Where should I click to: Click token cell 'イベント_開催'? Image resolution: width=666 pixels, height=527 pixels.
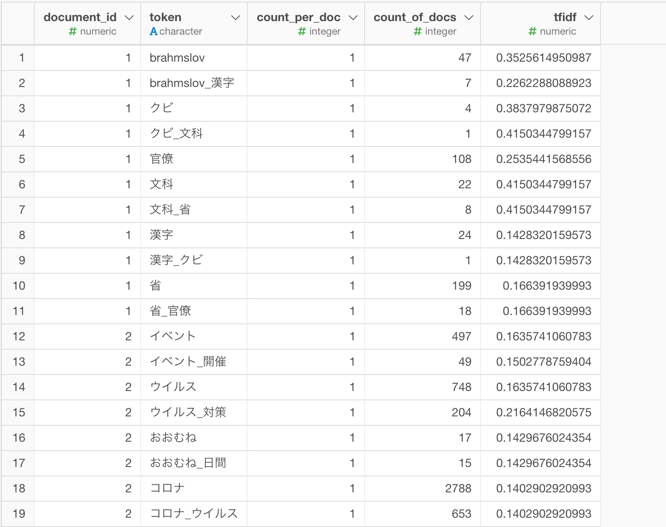[194, 362]
